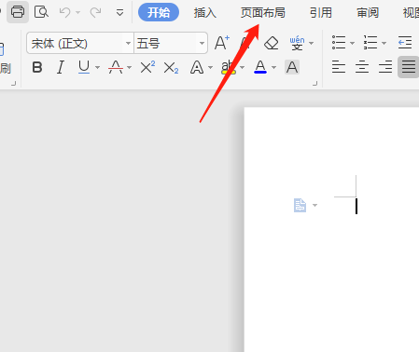Open underline style dropdown arrow
Image resolution: width=419 pixels, height=352 pixels.
pos(98,67)
